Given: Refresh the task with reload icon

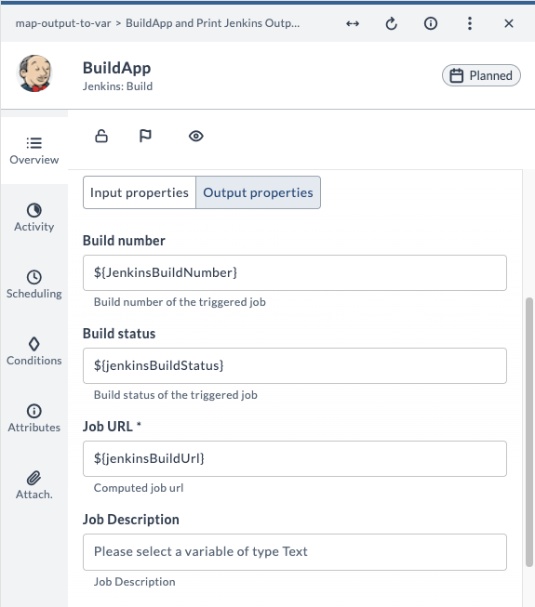Looking at the screenshot, I should tap(392, 23).
